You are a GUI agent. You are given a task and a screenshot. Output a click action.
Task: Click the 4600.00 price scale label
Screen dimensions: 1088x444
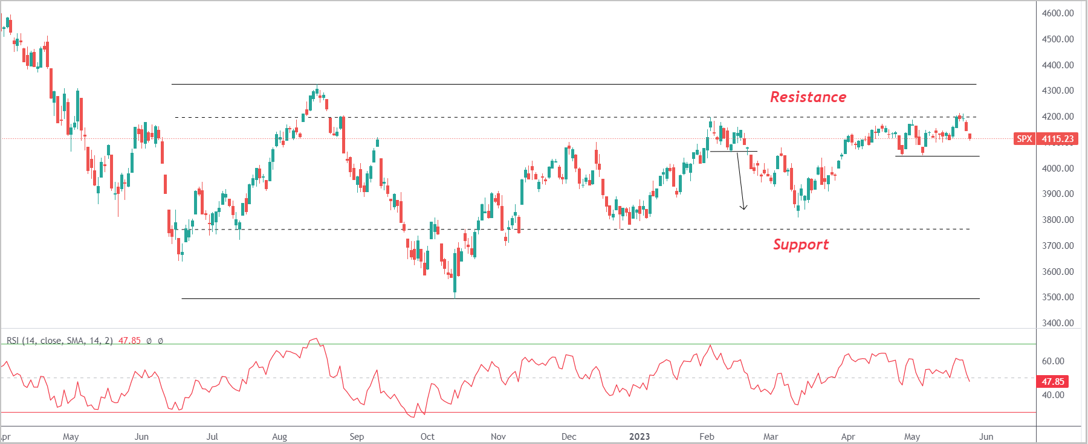1058,13
